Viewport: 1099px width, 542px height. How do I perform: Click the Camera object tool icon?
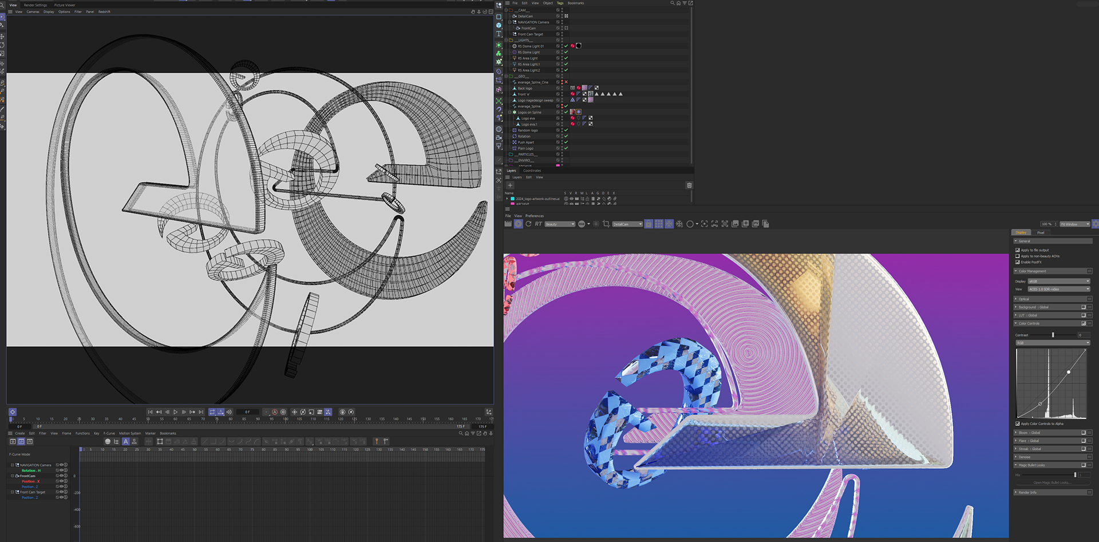[x=499, y=138]
